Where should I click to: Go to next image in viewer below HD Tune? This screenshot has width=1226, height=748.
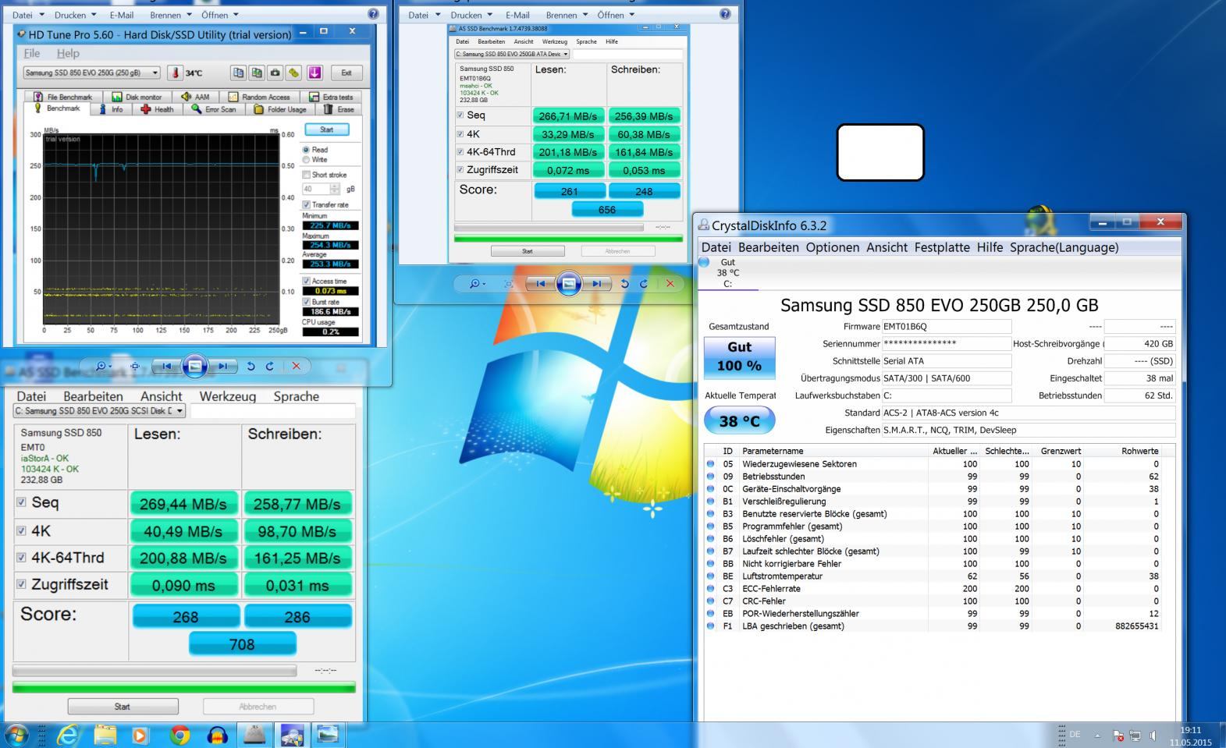[222, 366]
